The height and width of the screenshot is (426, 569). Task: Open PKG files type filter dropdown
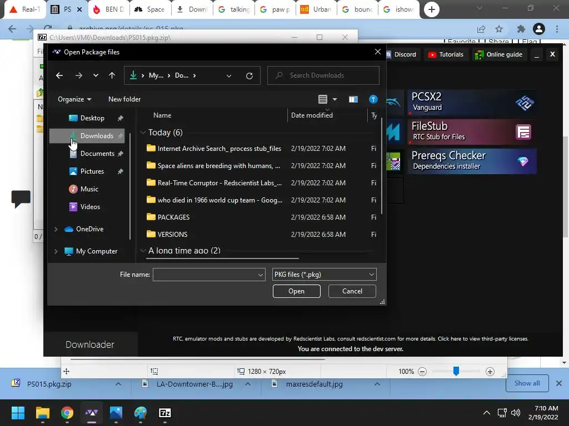pyautogui.click(x=324, y=275)
